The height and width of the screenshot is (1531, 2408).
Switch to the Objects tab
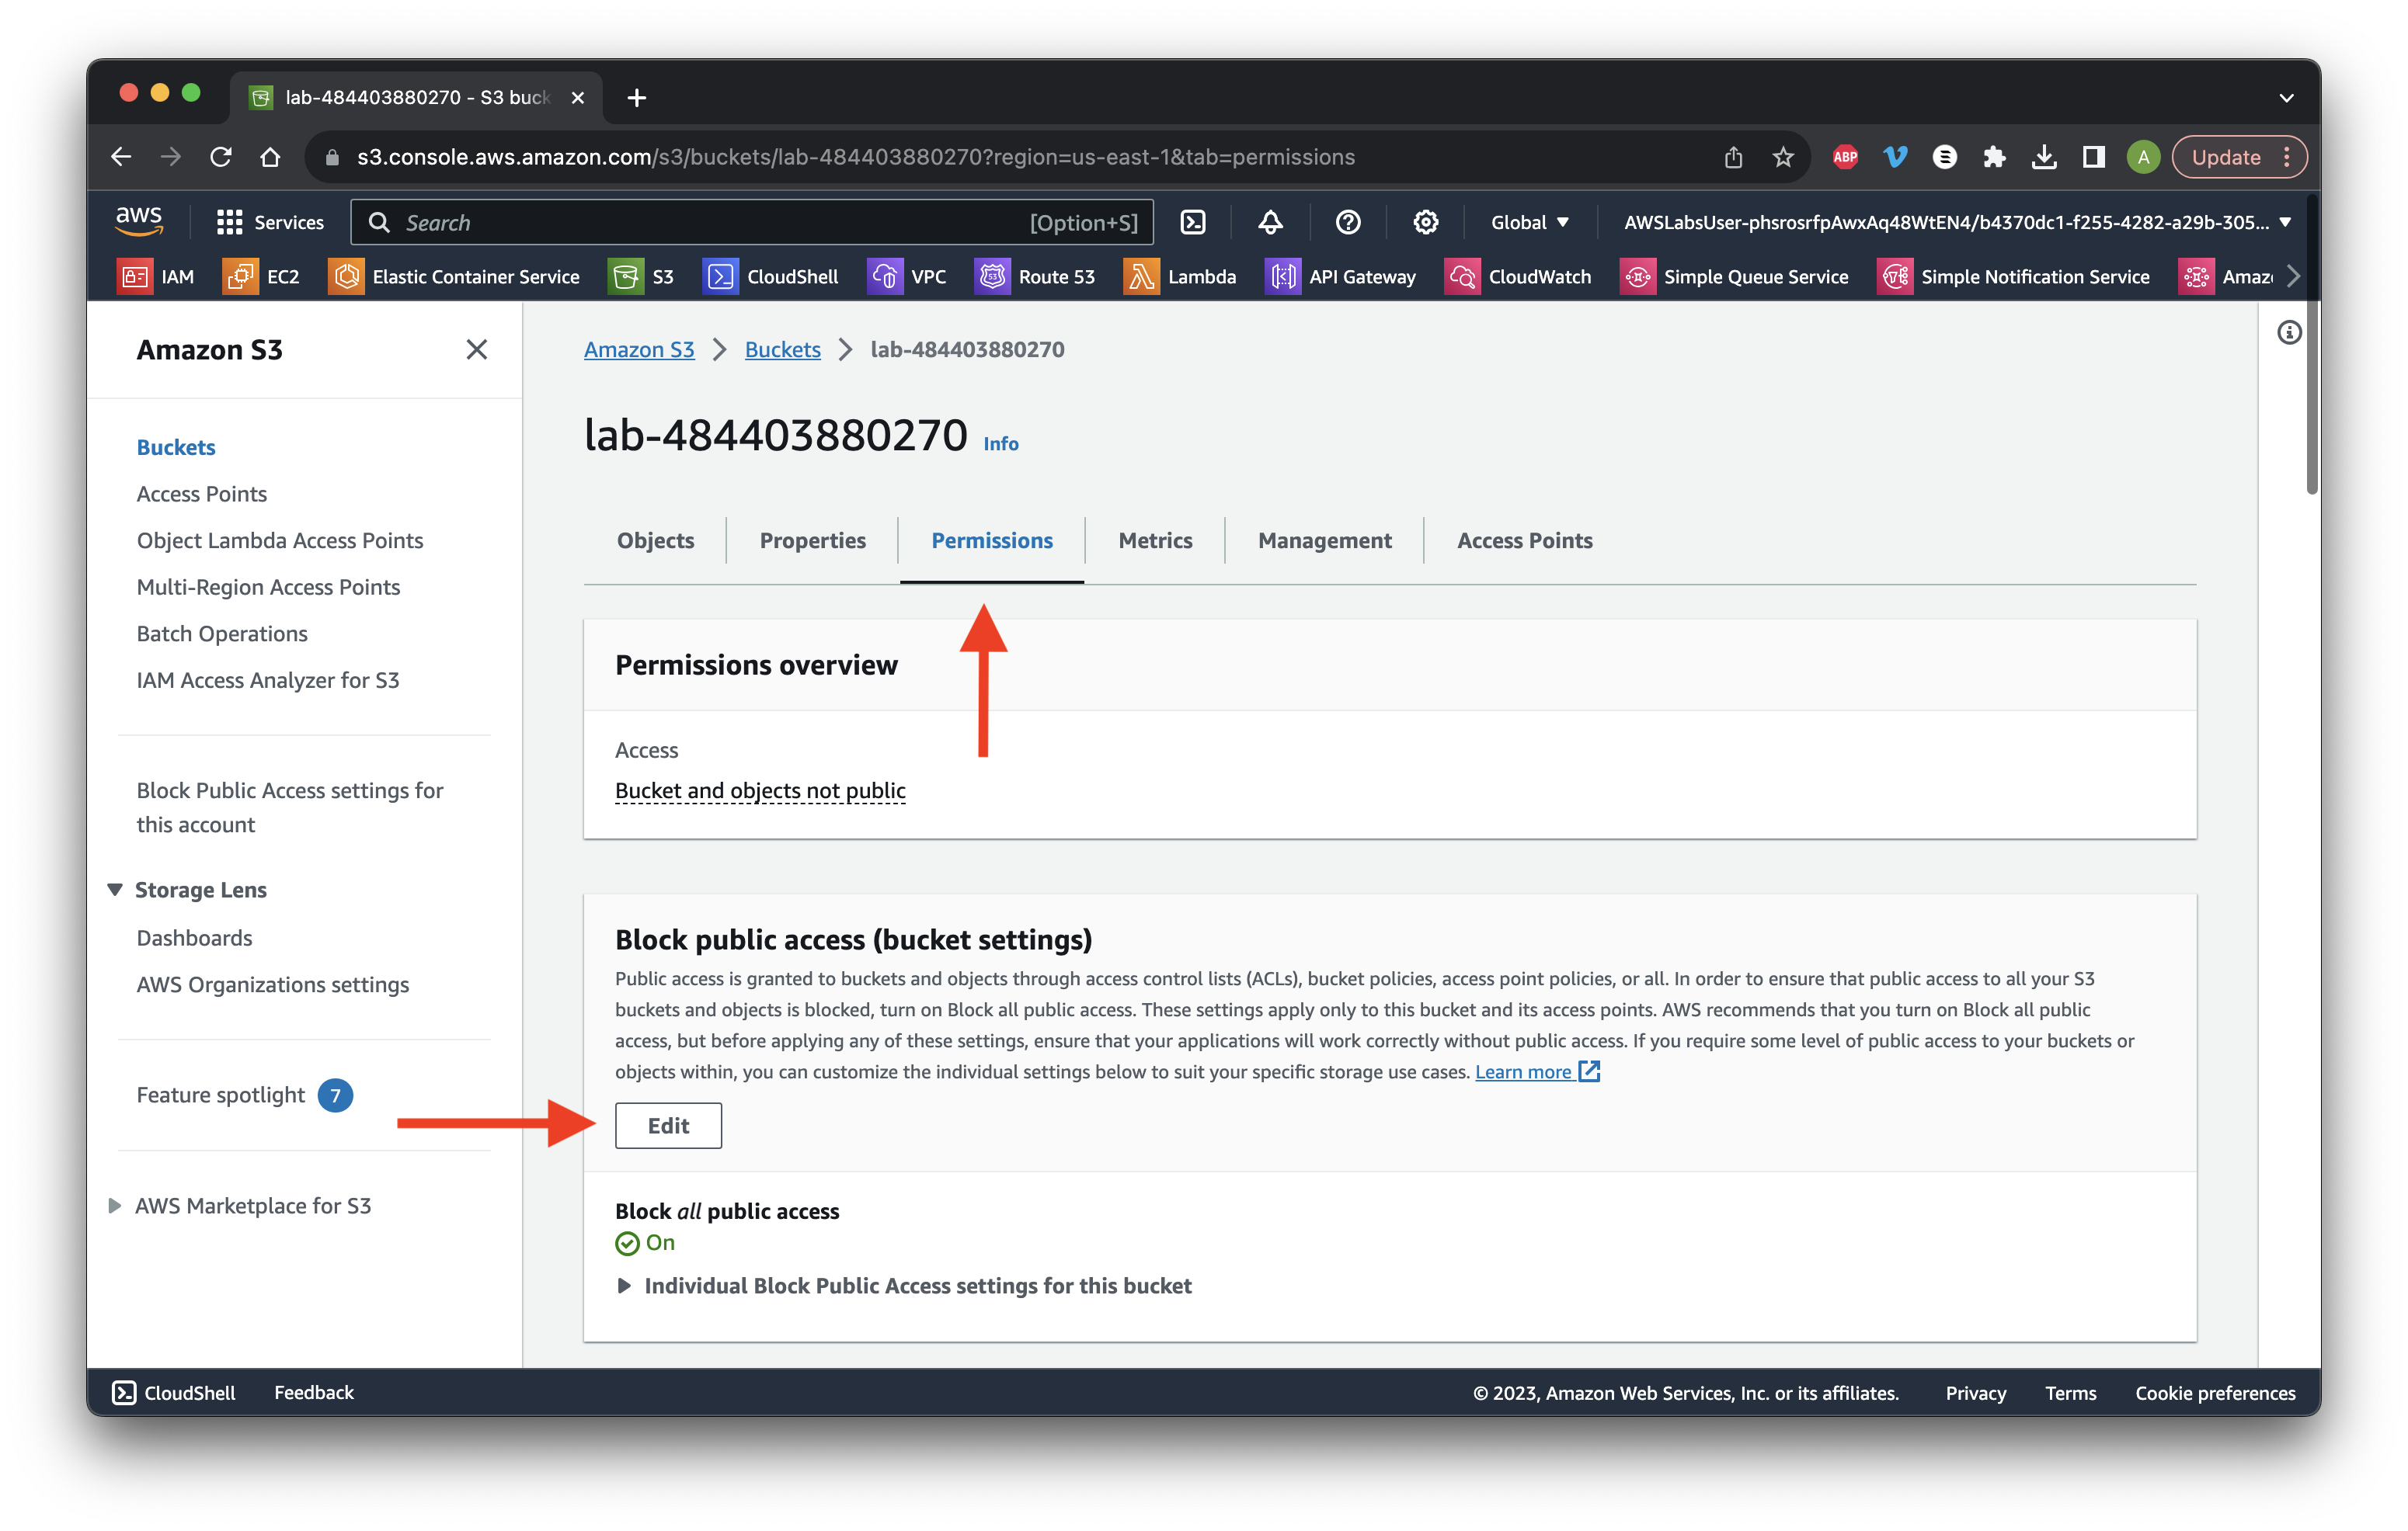click(x=655, y=540)
